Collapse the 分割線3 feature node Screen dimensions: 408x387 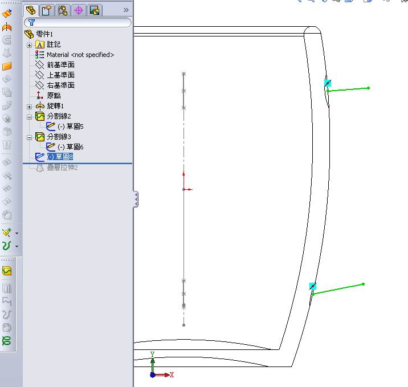(30, 137)
